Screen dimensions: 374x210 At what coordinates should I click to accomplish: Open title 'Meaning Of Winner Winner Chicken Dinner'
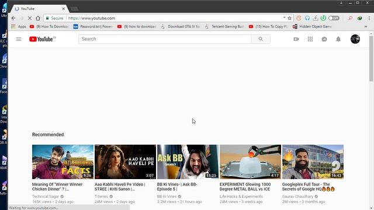point(57,187)
